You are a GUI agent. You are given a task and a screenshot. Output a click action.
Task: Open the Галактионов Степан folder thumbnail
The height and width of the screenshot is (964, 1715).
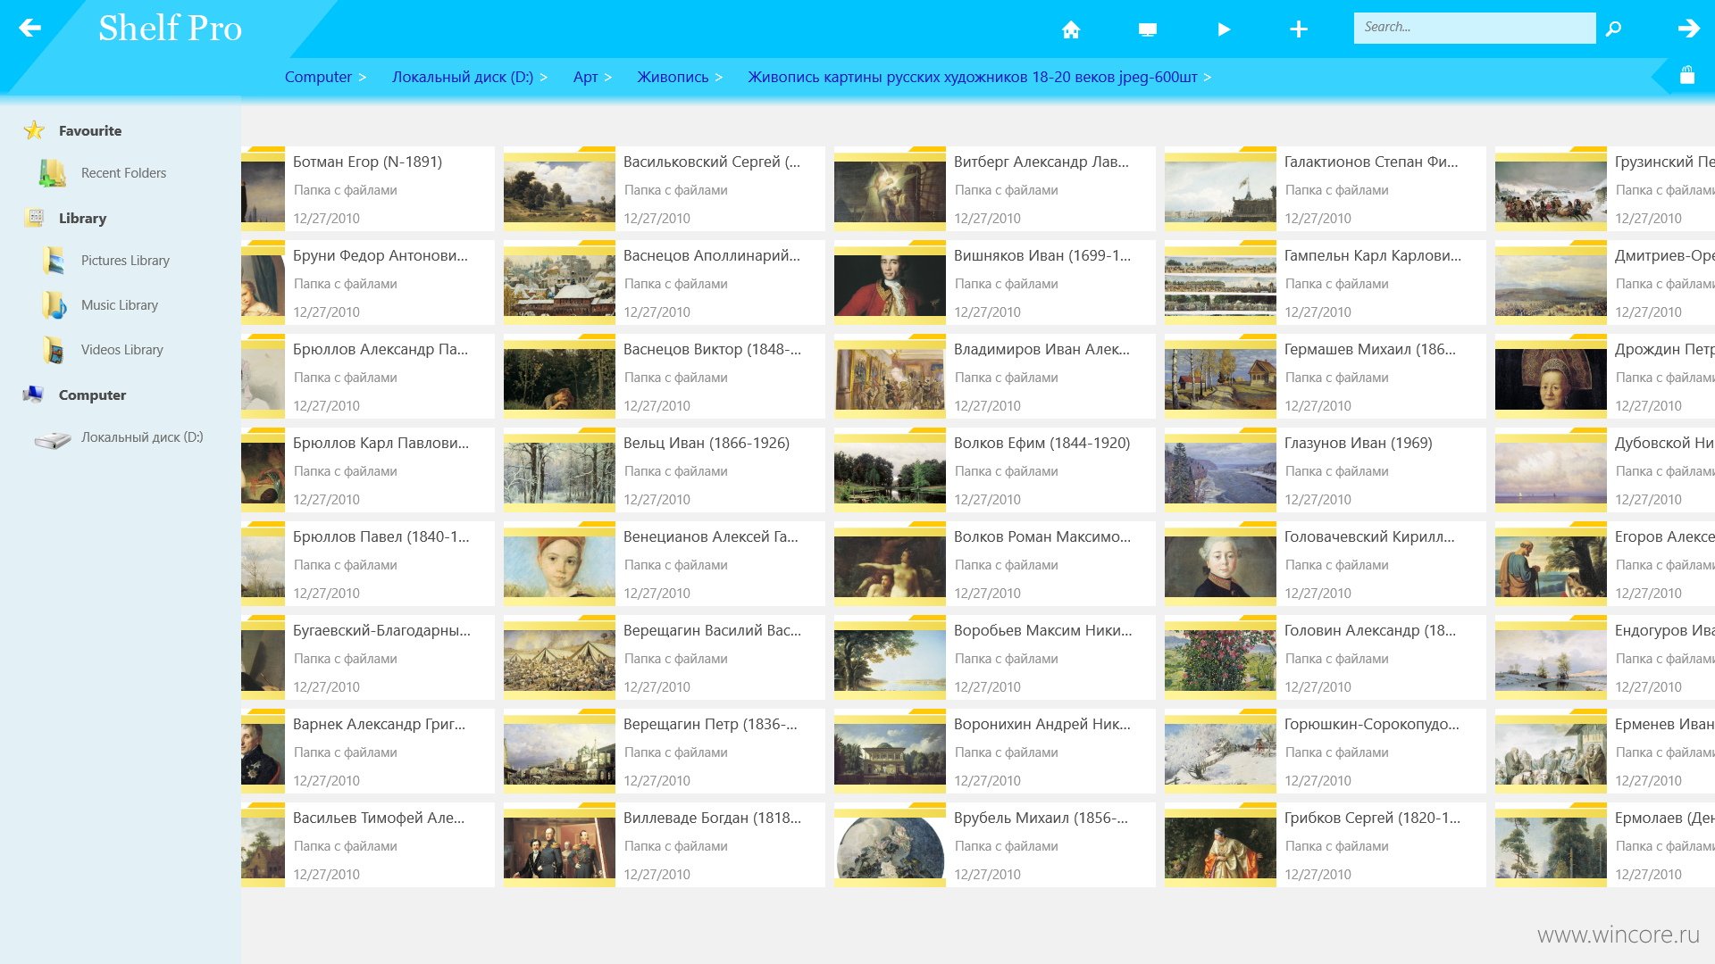[1220, 188]
